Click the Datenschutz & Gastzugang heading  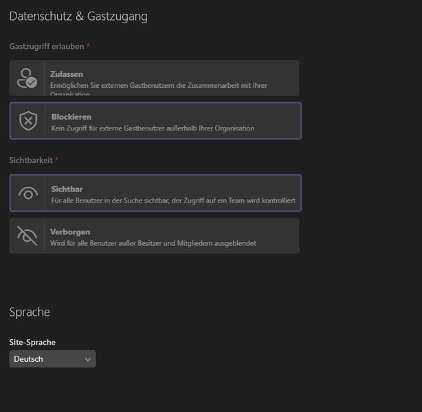click(x=78, y=16)
